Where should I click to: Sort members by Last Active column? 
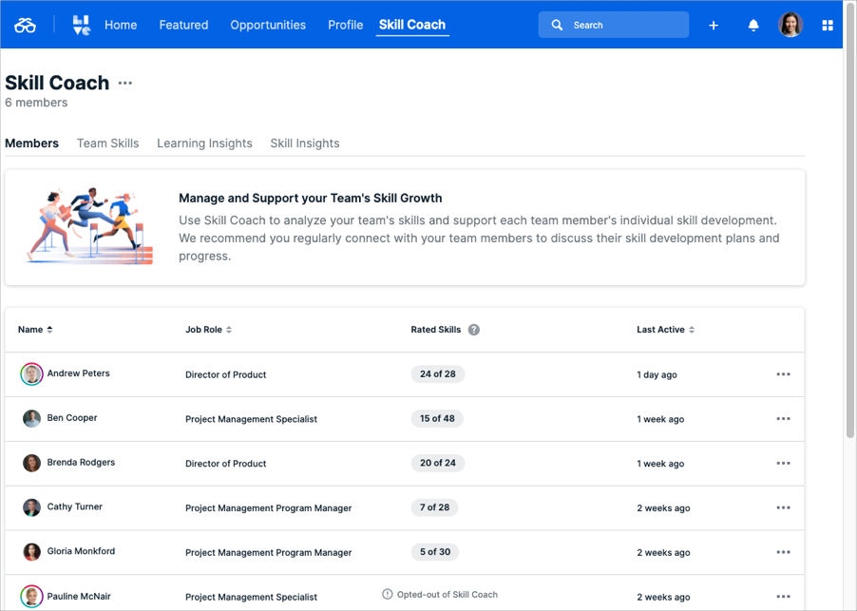(665, 330)
